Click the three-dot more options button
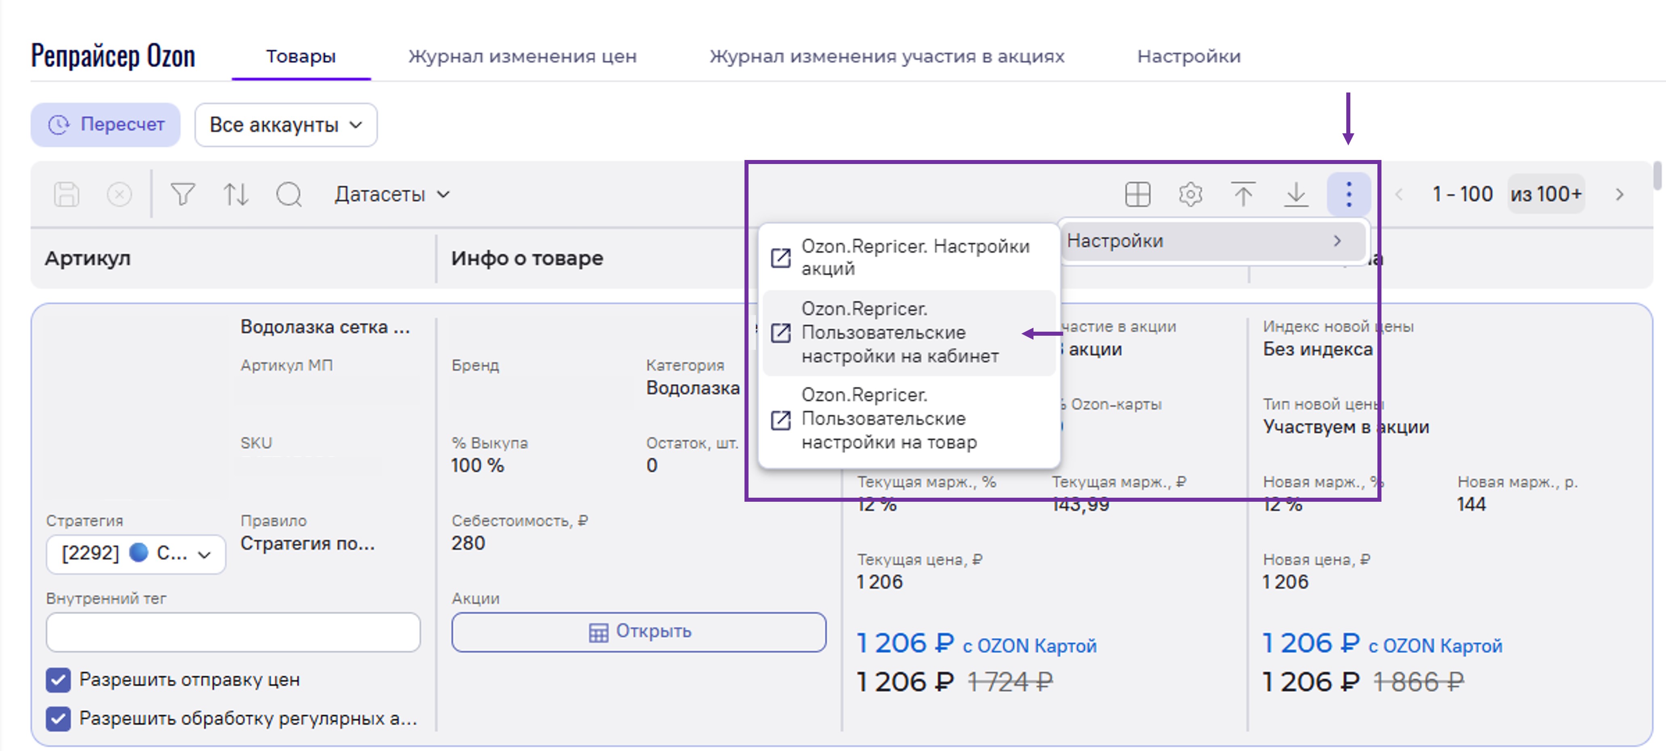The width and height of the screenshot is (1666, 751). [1348, 194]
